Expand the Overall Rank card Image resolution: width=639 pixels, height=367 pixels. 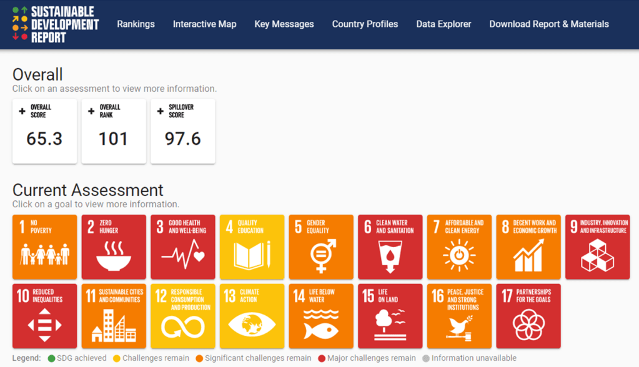point(114,131)
